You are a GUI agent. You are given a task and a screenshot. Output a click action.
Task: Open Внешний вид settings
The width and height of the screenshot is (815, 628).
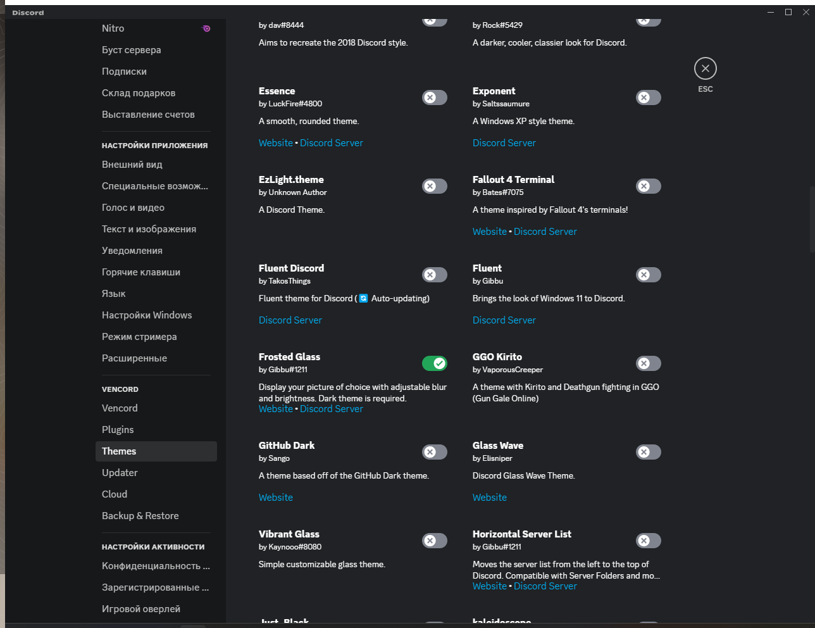click(134, 164)
